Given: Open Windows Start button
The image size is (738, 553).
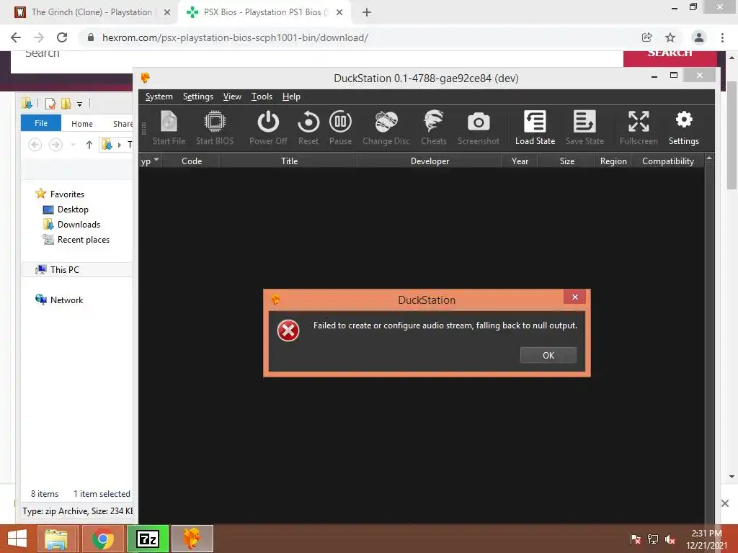Looking at the screenshot, I should (17, 539).
